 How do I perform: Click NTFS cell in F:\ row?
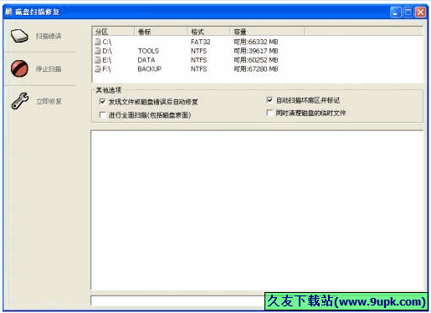point(198,69)
